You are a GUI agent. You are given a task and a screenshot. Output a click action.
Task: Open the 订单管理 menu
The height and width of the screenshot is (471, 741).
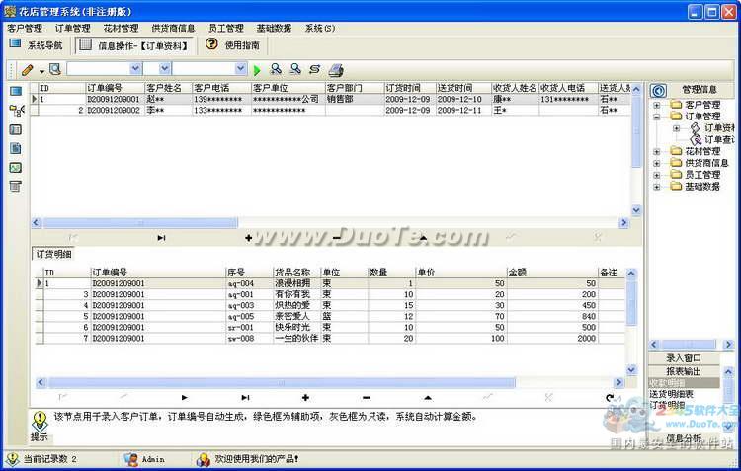[x=73, y=29]
